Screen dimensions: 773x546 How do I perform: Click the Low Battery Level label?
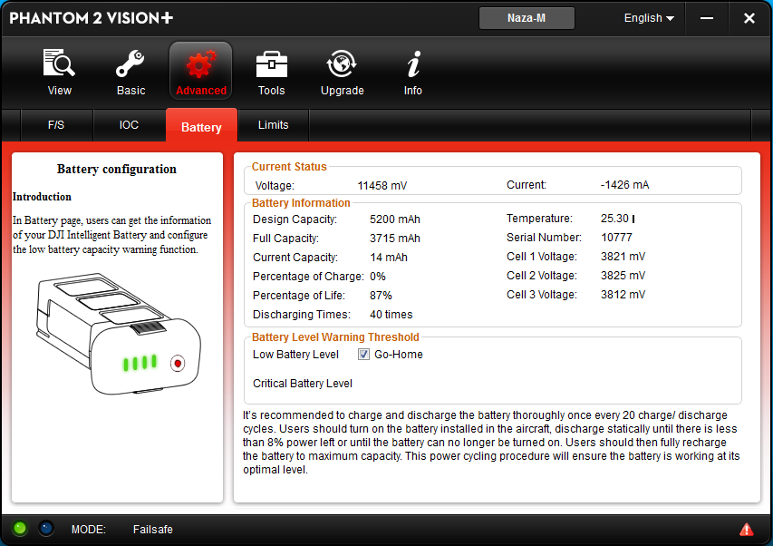(295, 355)
